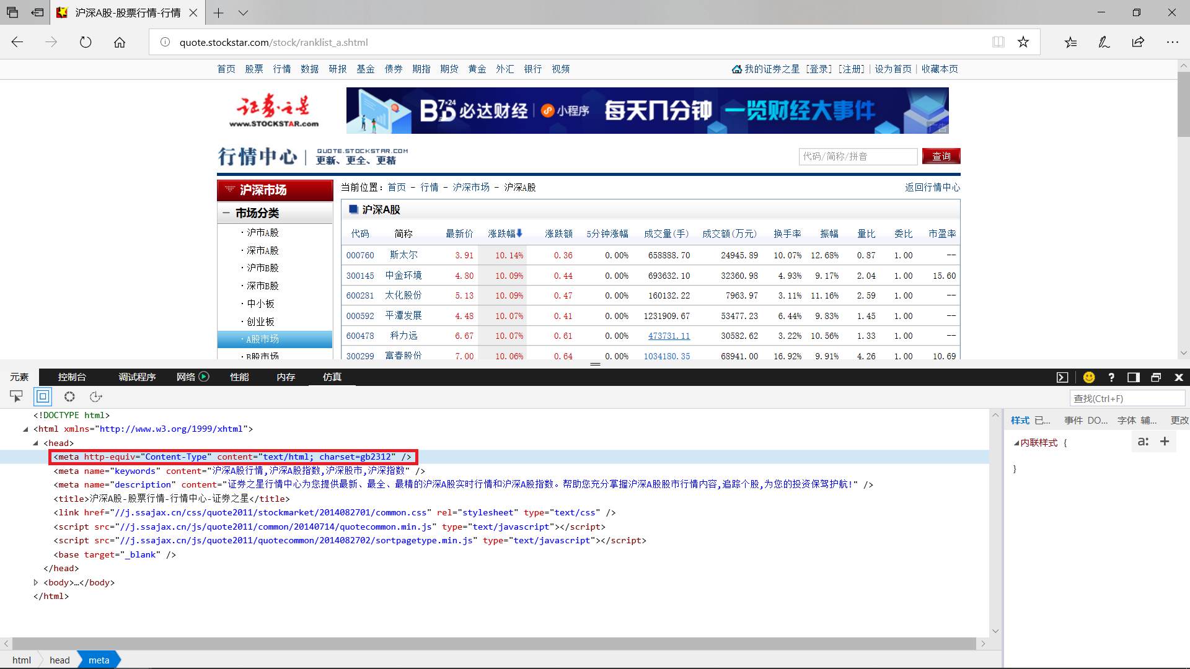This screenshot has width=1190, height=669.
Task: Click the 查询 search button
Action: (x=941, y=156)
